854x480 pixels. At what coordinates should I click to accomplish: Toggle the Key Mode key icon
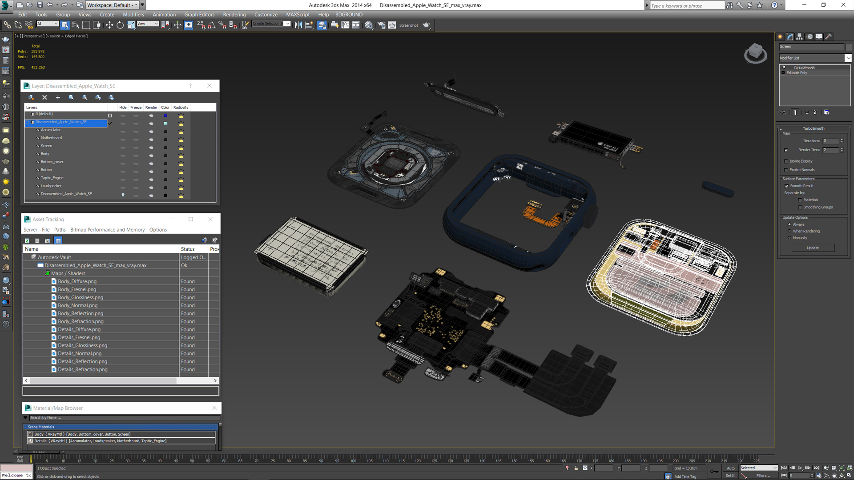(x=714, y=472)
